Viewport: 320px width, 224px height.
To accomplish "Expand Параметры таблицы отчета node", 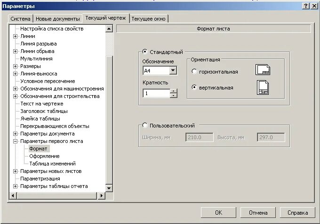I will [x=15, y=186].
